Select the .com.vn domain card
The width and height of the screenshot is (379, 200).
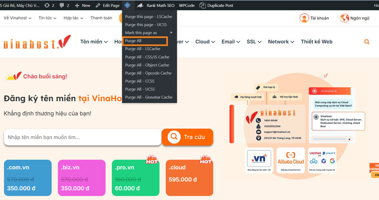pyautogui.click(x=28, y=178)
